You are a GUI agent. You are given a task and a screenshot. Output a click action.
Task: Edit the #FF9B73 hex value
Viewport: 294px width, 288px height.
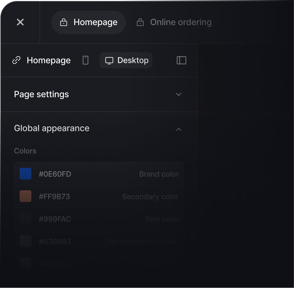pyautogui.click(x=54, y=197)
